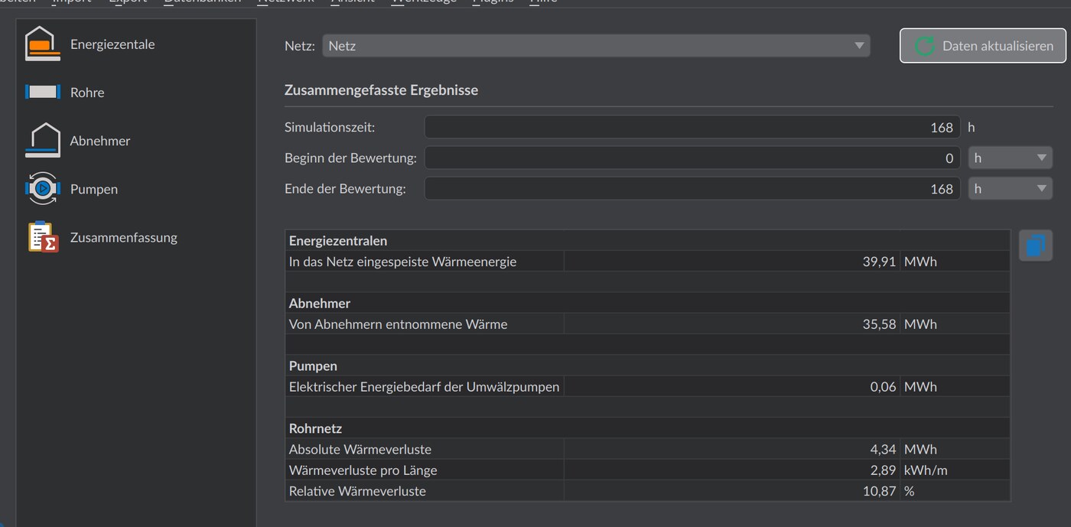
Task: Click the Daten aktualisieren button
Action: [x=983, y=46]
